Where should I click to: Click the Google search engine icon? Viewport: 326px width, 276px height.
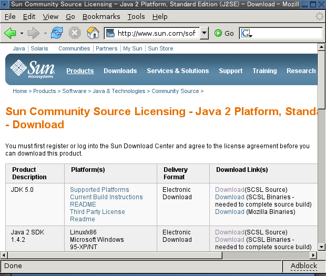pyautogui.click(x=247, y=33)
